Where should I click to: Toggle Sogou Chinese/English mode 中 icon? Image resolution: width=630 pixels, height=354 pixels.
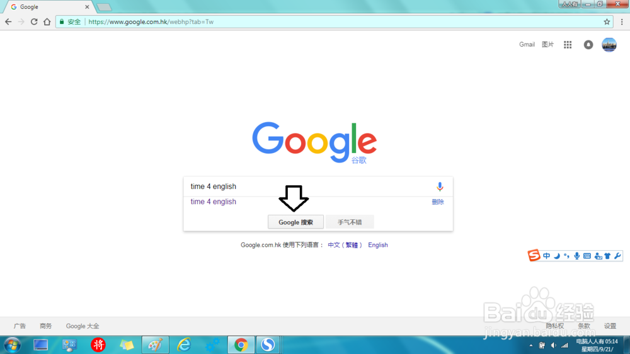click(546, 256)
